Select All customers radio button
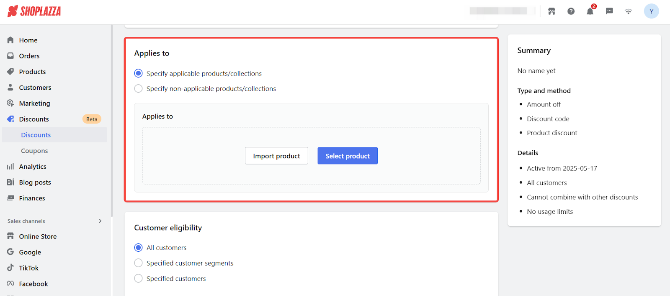 [138, 248]
